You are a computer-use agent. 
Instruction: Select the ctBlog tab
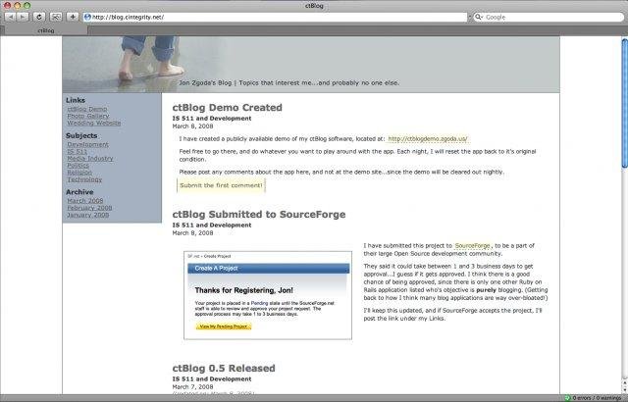46,30
